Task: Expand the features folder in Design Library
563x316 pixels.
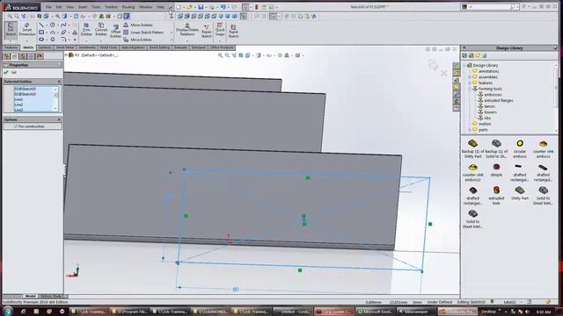Action: (470, 83)
